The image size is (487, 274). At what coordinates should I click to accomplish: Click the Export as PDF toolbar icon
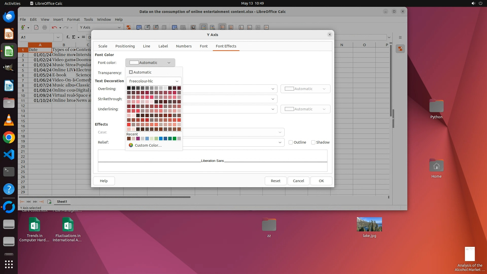click(x=36, y=27)
